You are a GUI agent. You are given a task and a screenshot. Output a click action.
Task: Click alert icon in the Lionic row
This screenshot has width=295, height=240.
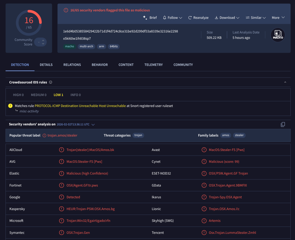coord(204,209)
